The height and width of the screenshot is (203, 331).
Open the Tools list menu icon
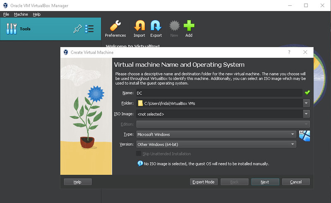(x=89, y=29)
